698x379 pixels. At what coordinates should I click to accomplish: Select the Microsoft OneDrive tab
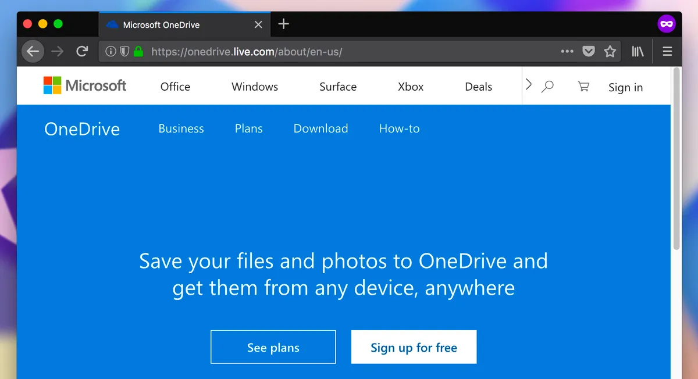click(185, 24)
